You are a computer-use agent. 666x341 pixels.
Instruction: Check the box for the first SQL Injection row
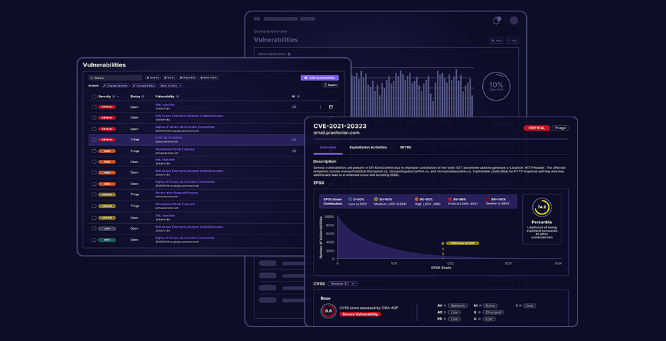[x=94, y=107]
